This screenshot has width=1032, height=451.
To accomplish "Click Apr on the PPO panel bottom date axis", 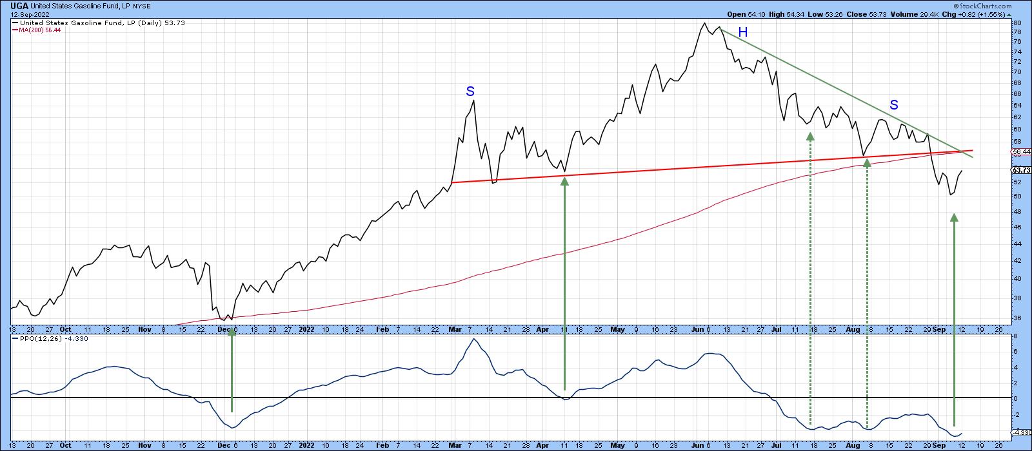I will click(x=544, y=445).
